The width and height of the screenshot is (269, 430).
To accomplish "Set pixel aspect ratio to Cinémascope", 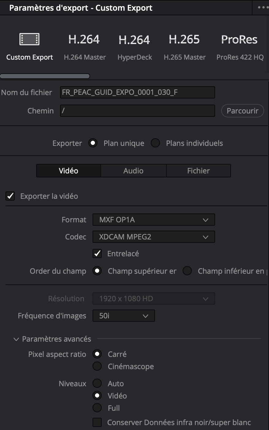I will tap(97, 366).
